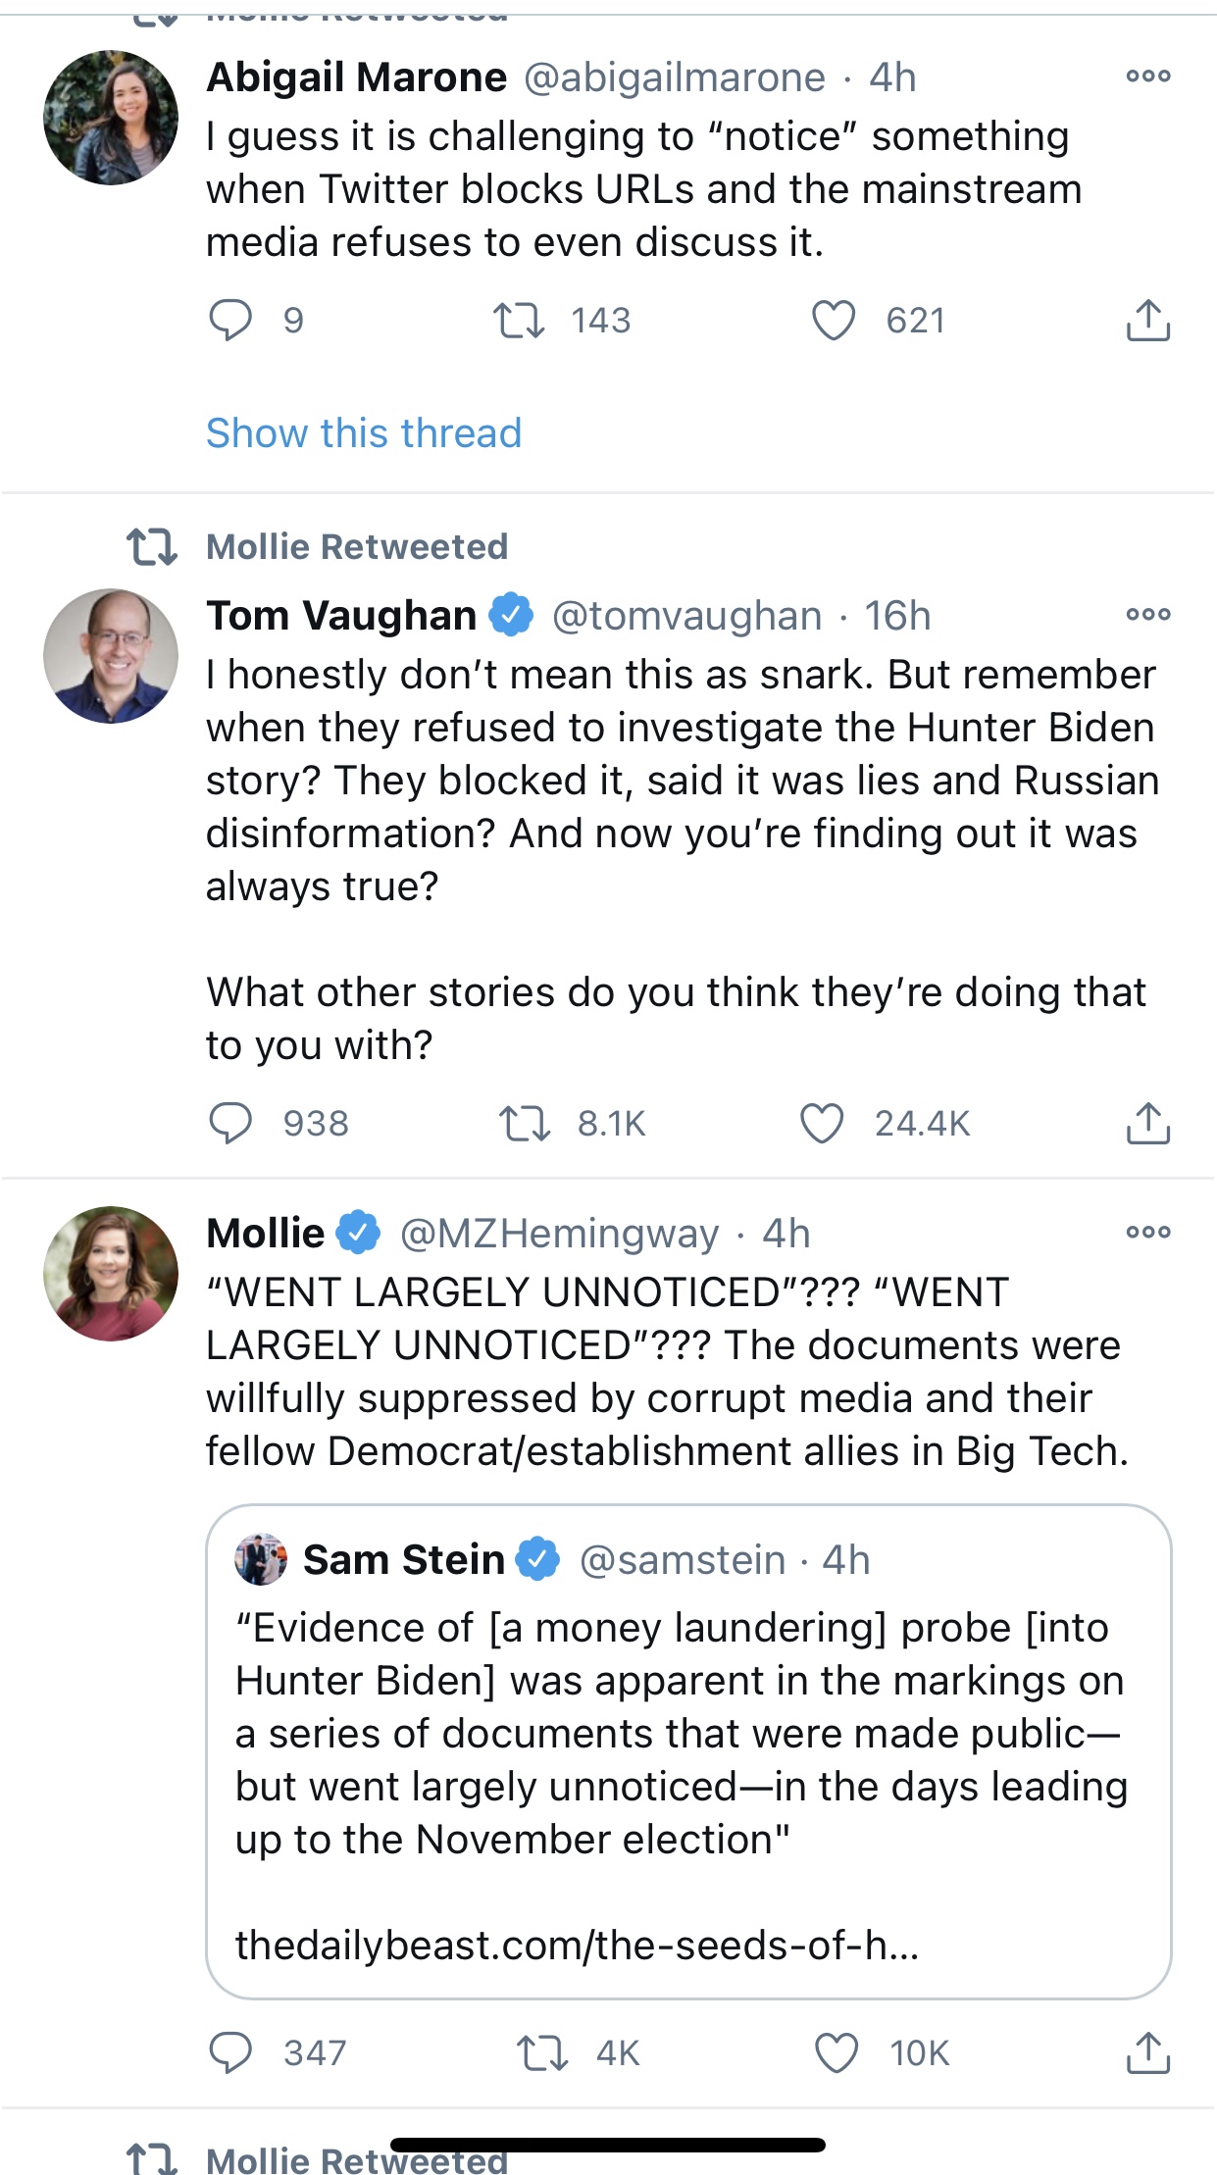Open @MZHemingway profile handle
This screenshot has width=1217, height=2175.
click(559, 1234)
